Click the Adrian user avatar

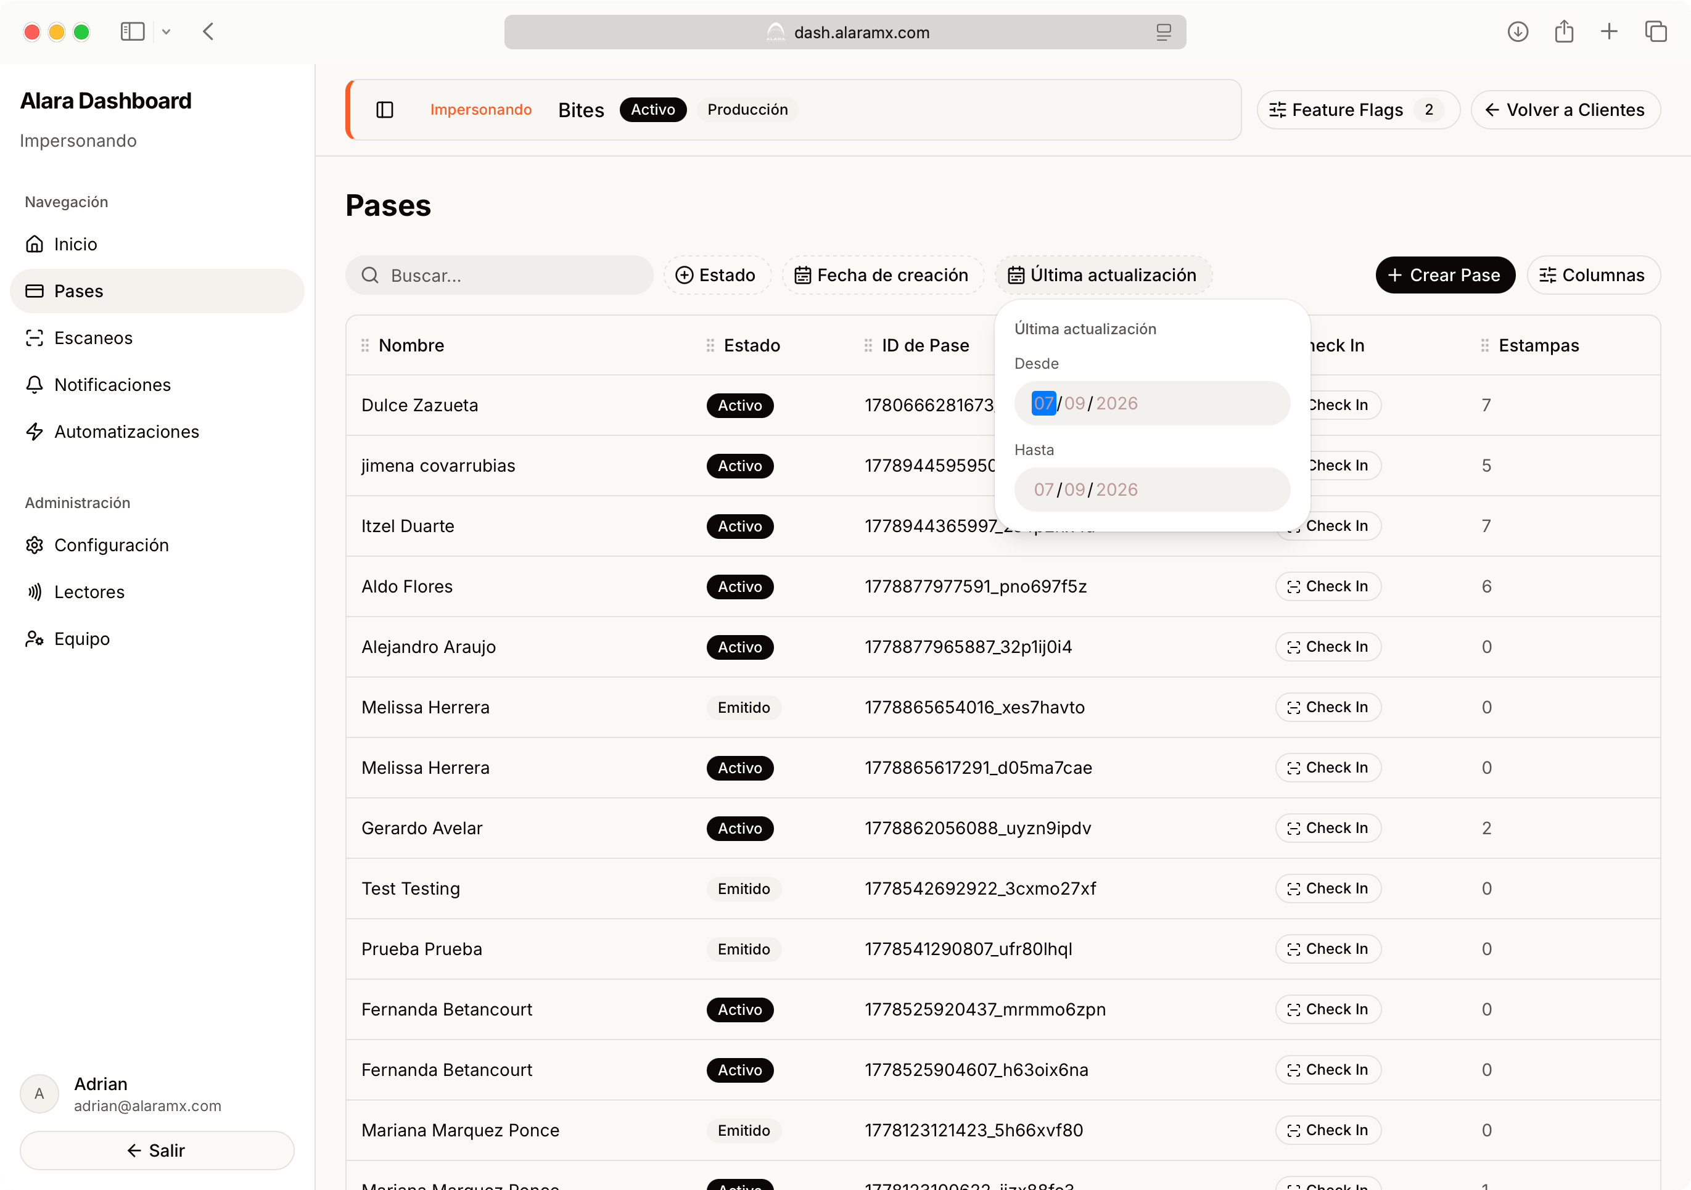(x=39, y=1094)
